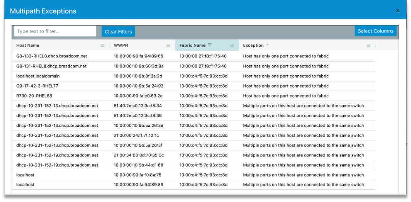Screen dimensions: 411x202
Task: Click WWPN 10:00:00:10:9b:5a:24:93
Action: point(139,86)
